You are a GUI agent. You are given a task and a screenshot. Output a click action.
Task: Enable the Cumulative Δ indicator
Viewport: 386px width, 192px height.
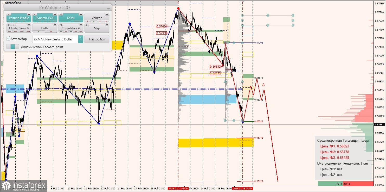(x=71, y=28)
